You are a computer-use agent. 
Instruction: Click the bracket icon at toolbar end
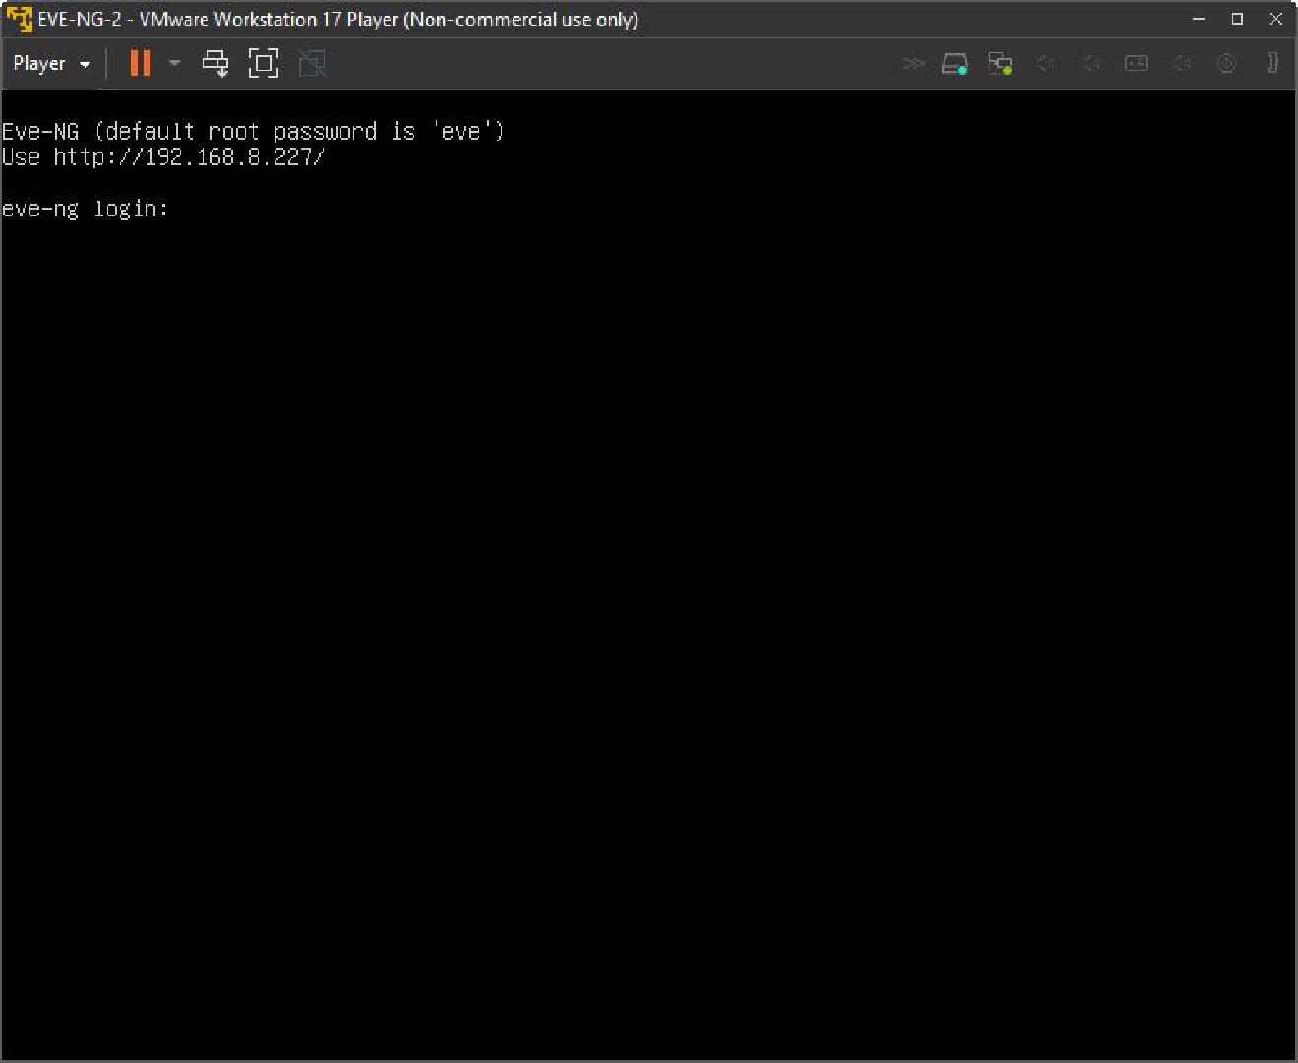[x=1273, y=63]
